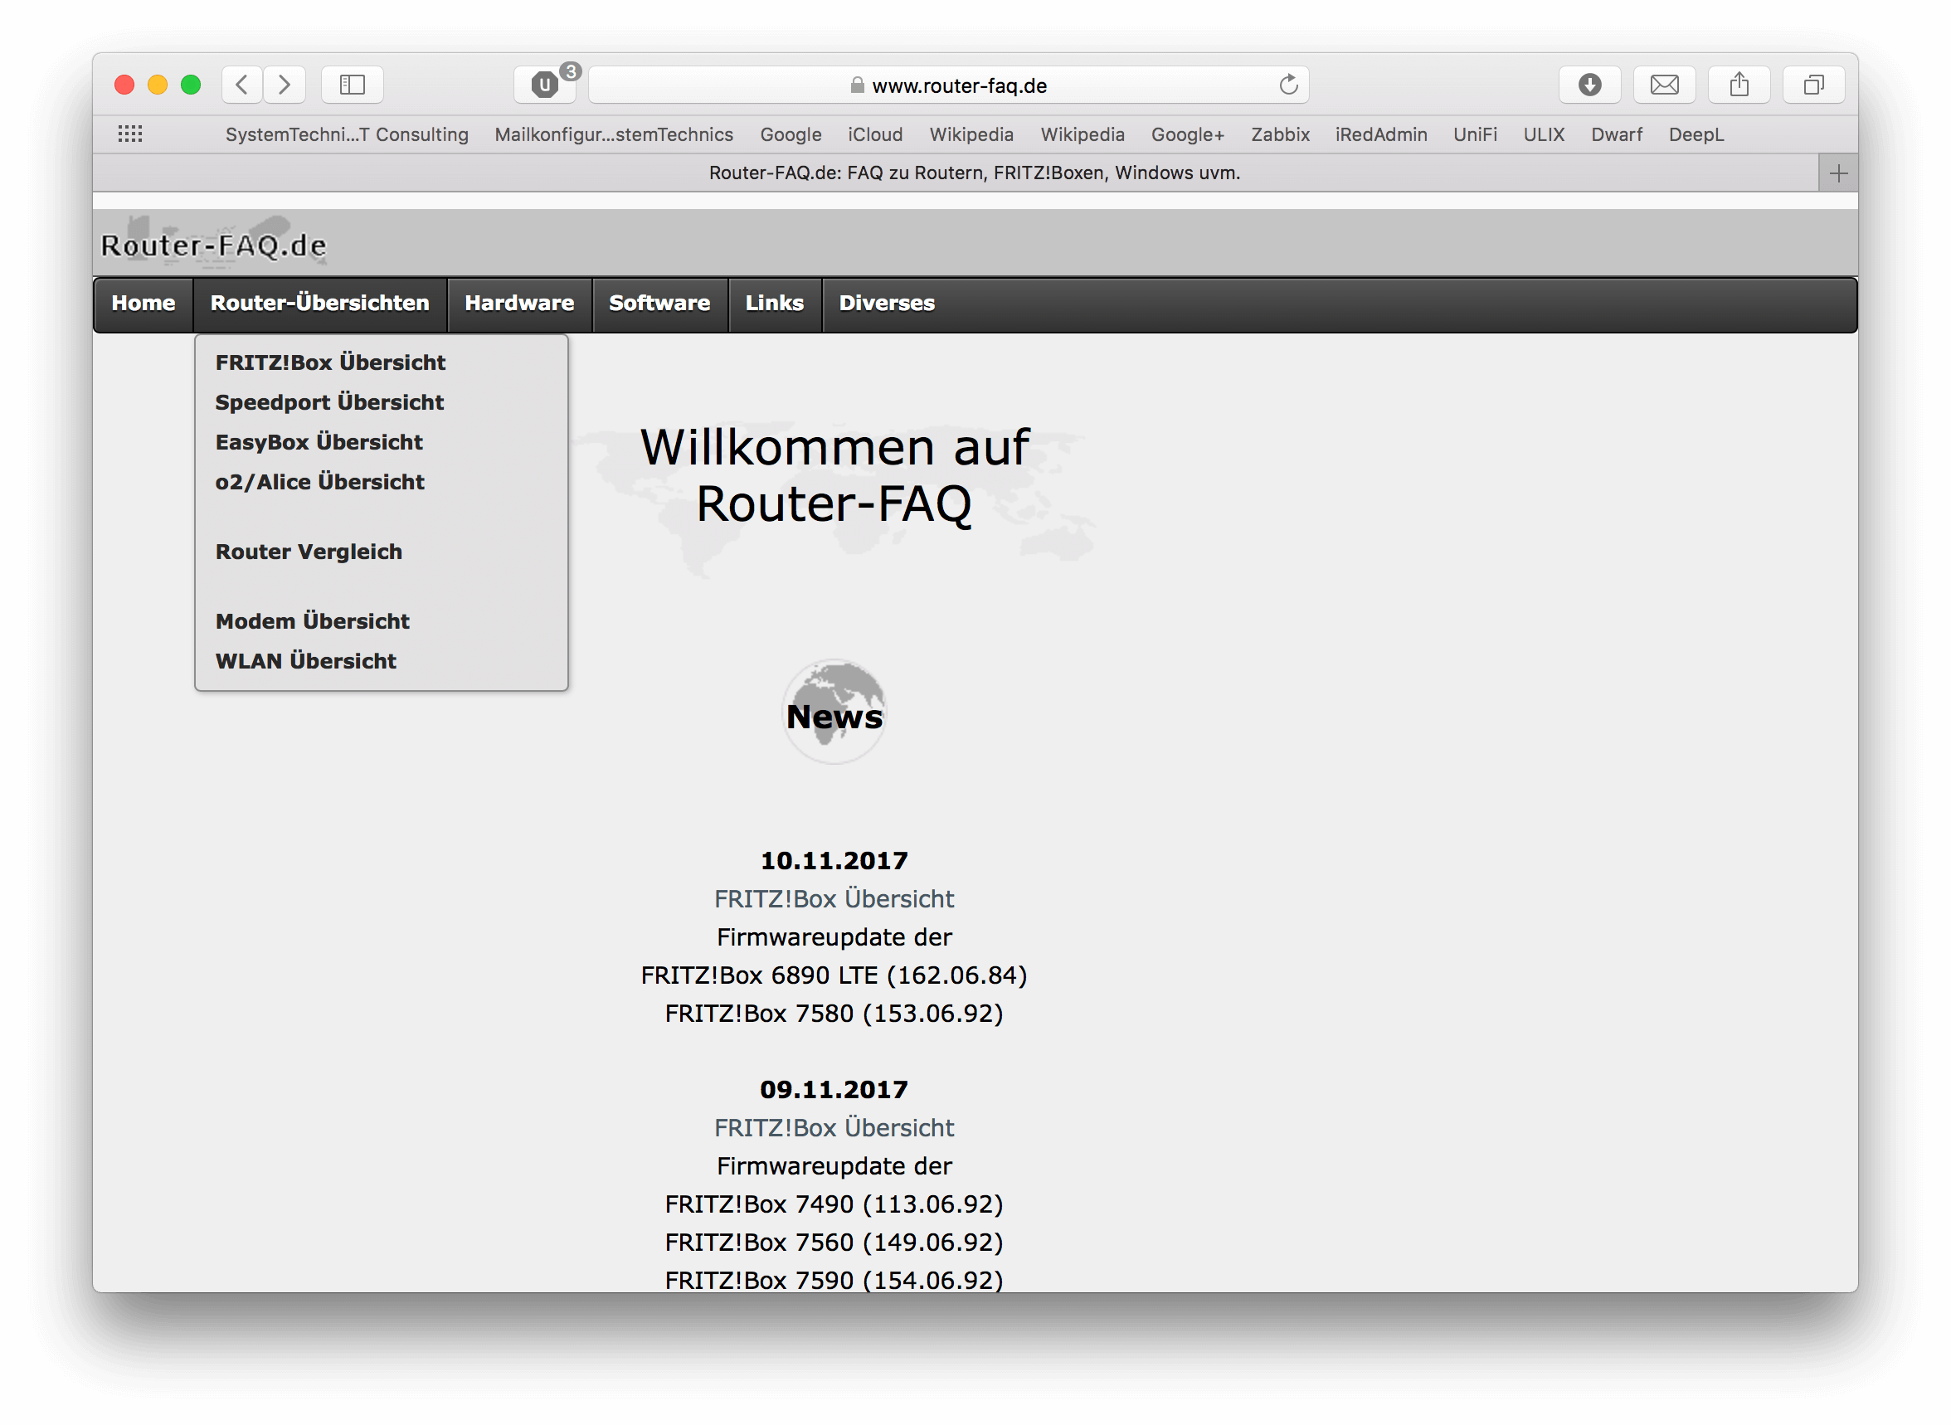Click the 10.11.2017 news date
This screenshot has height=1425, width=1951.
(834, 860)
